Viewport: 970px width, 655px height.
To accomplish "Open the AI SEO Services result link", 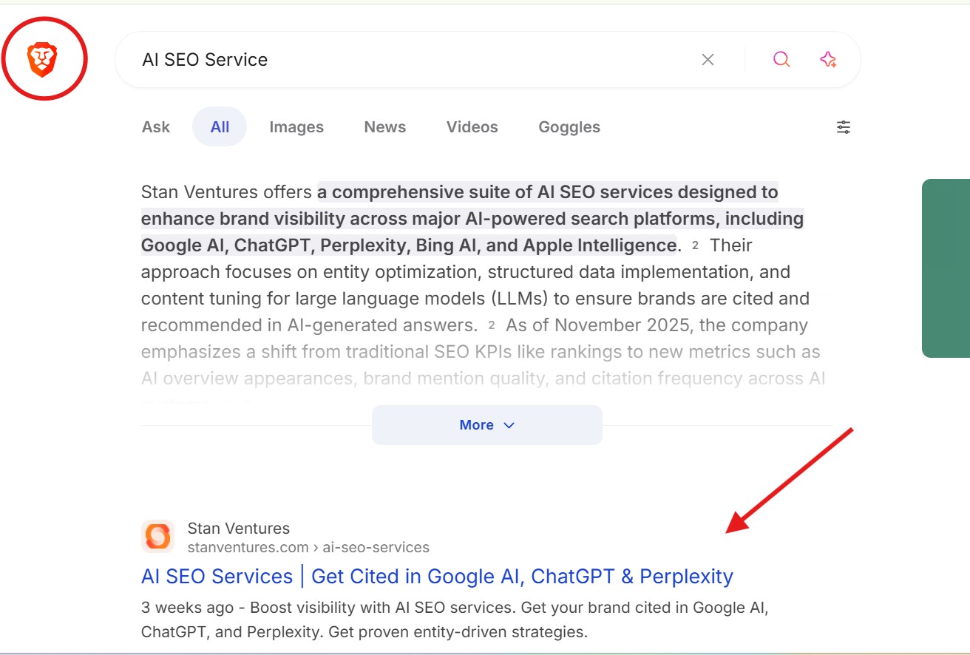I will click(436, 576).
